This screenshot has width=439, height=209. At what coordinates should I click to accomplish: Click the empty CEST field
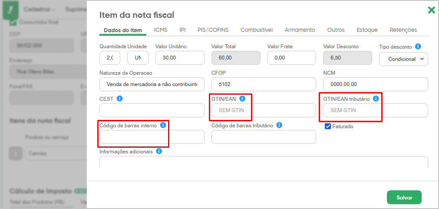click(x=152, y=110)
